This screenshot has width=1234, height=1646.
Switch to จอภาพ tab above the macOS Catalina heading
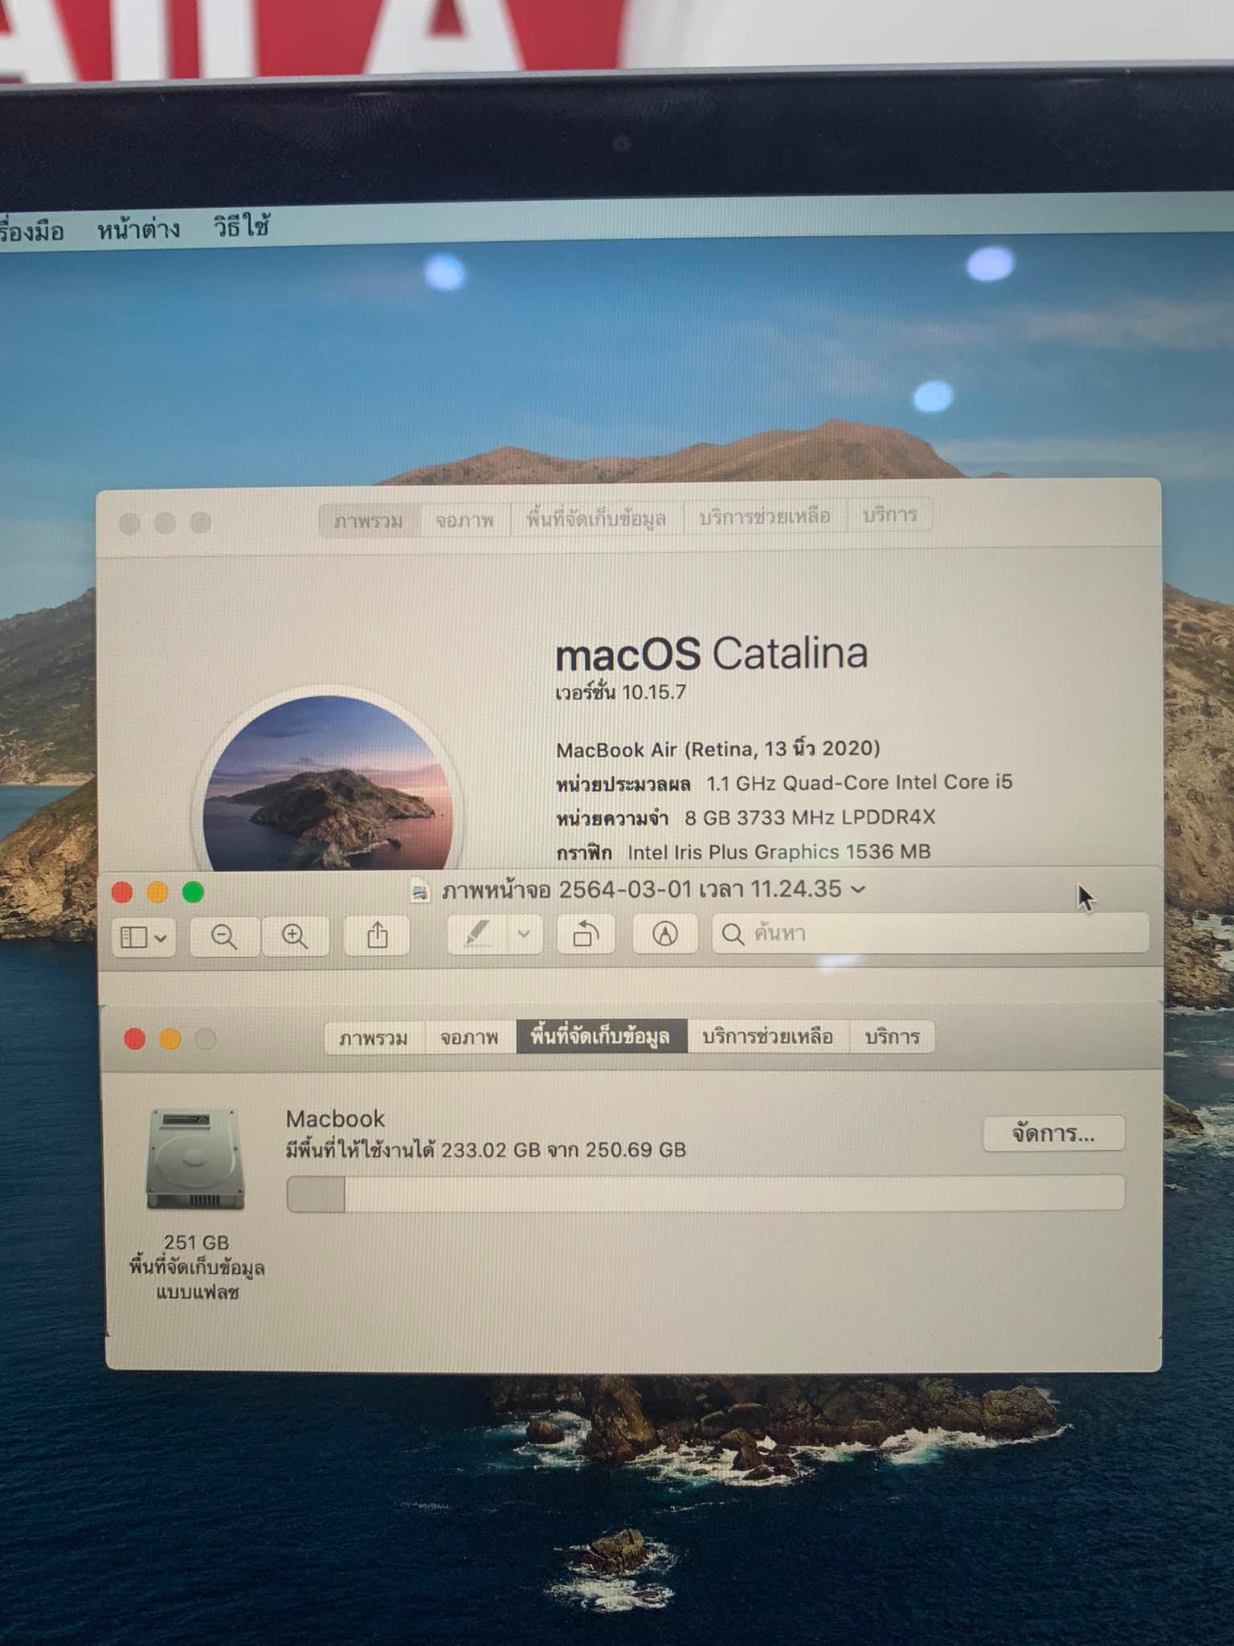pyautogui.click(x=464, y=521)
